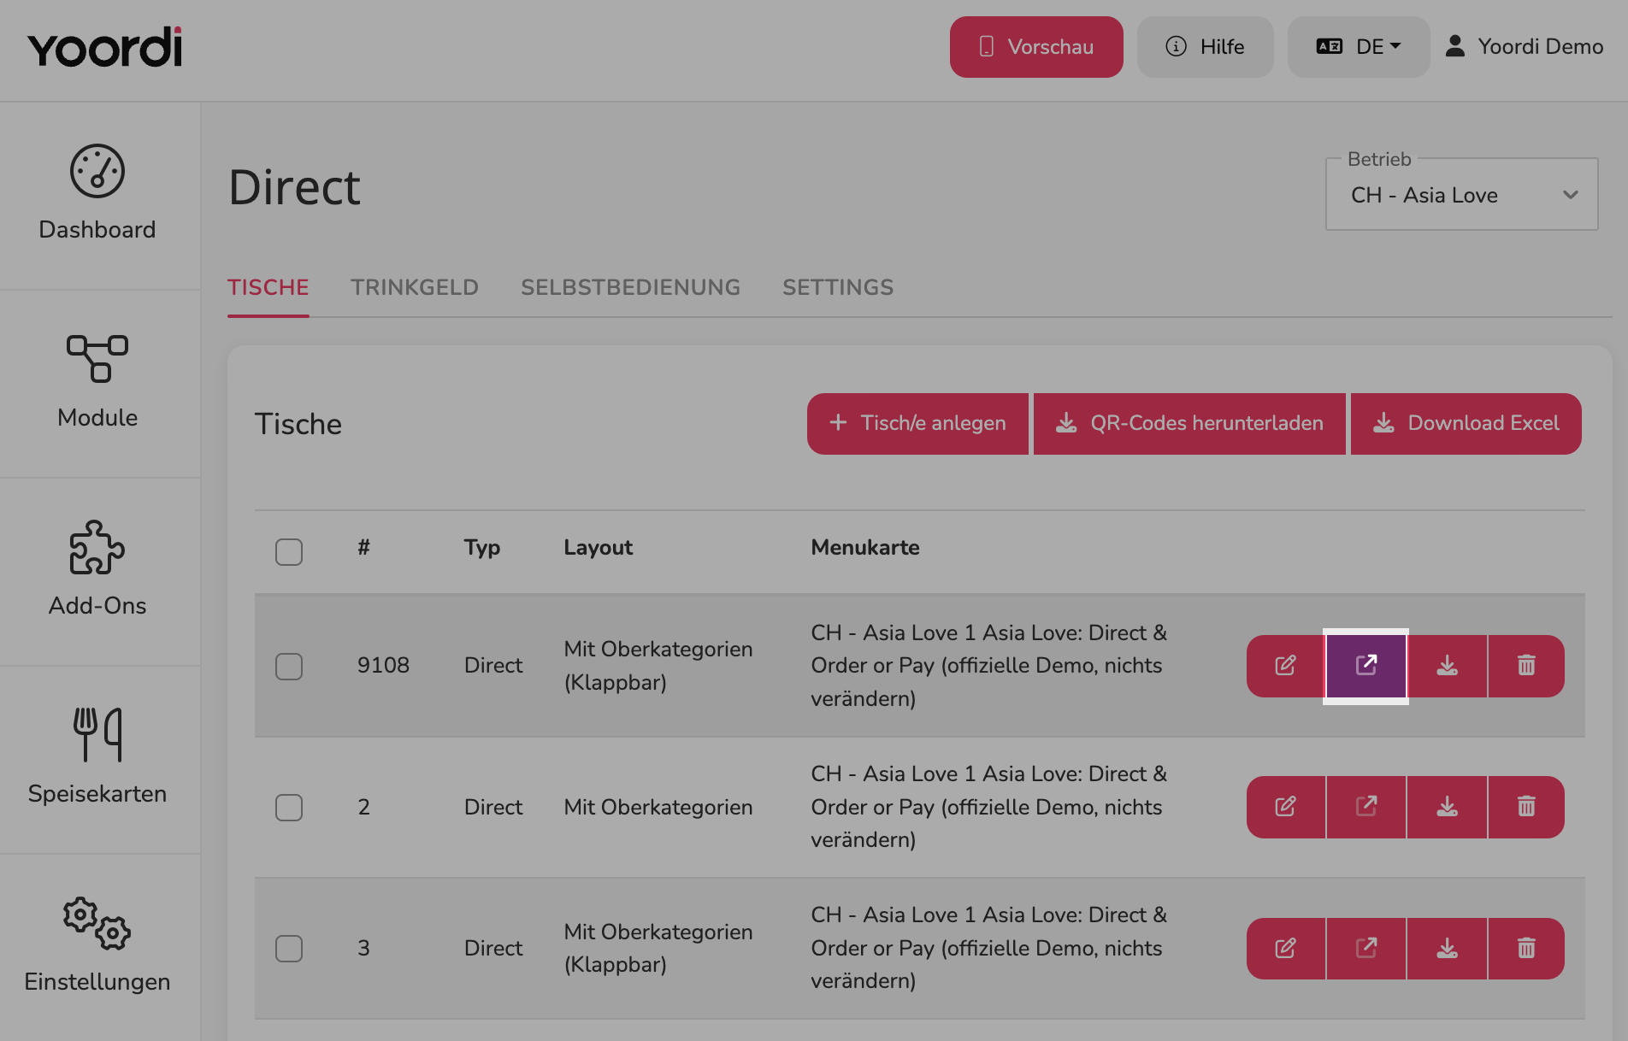
Task: Delete table 9108 with trash icon
Action: click(1526, 666)
